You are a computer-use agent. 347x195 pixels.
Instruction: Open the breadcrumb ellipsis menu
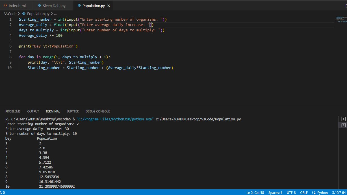(x=55, y=14)
